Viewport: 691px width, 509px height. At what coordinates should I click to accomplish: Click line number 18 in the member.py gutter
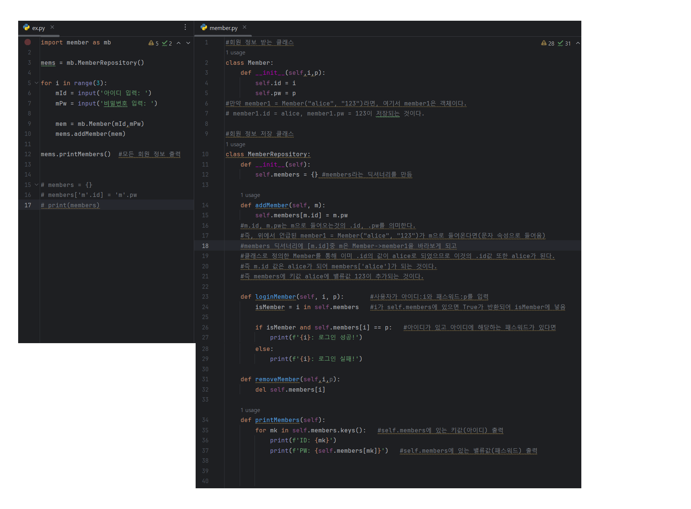point(205,246)
